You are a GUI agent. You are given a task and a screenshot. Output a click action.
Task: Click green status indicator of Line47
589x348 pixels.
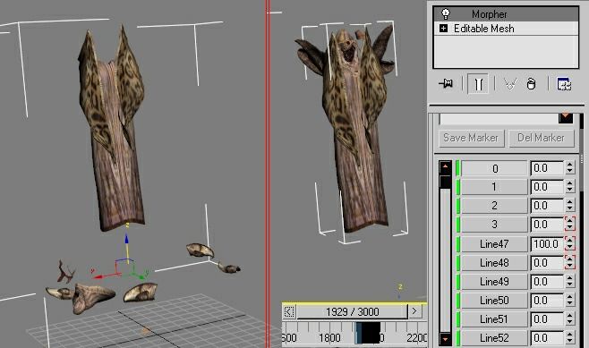pyautogui.click(x=457, y=244)
